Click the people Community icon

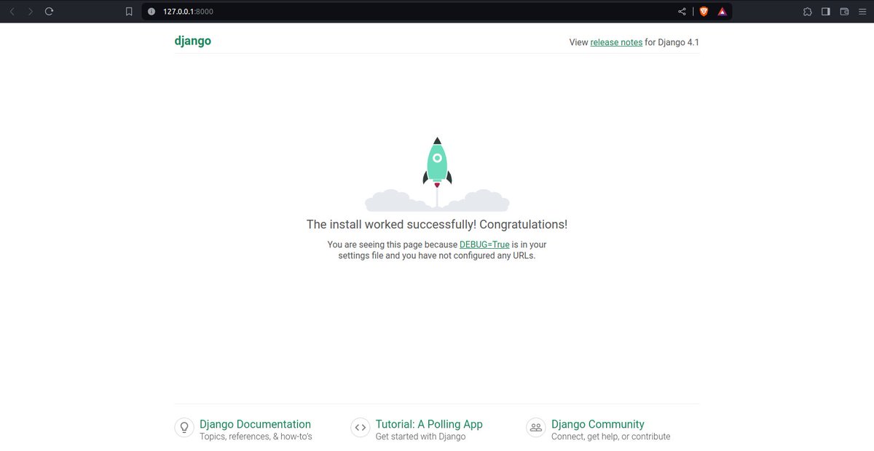pos(536,428)
